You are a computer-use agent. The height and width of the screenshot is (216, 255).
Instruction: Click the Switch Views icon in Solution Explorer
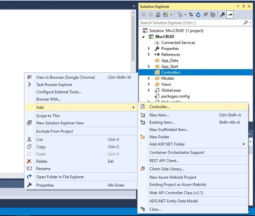[166, 15]
